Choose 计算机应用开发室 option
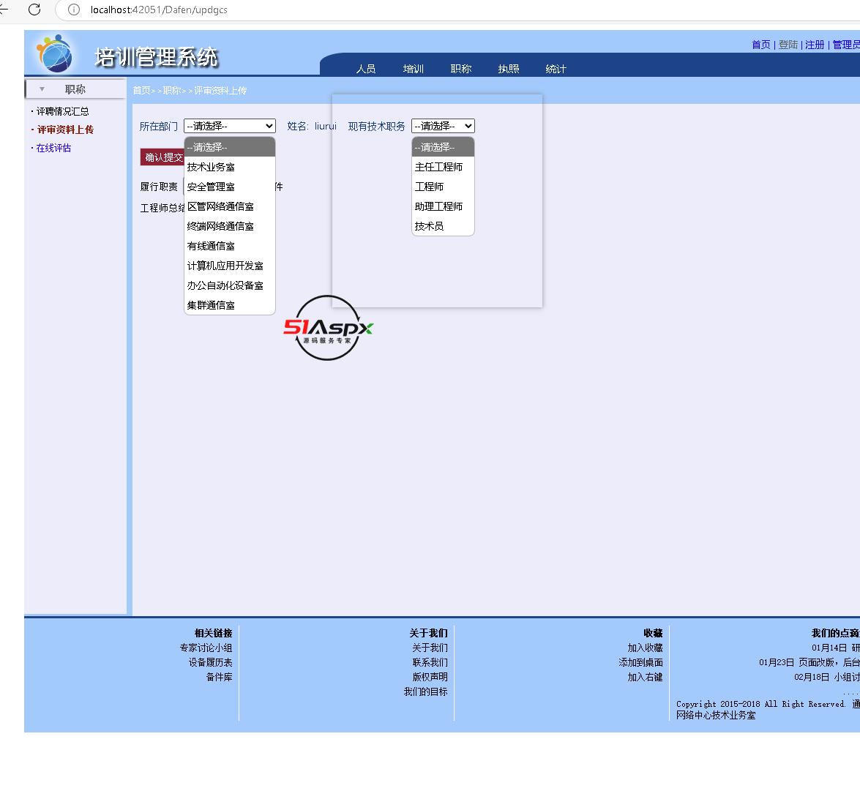Viewport: 860px width, 791px height. [225, 266]
